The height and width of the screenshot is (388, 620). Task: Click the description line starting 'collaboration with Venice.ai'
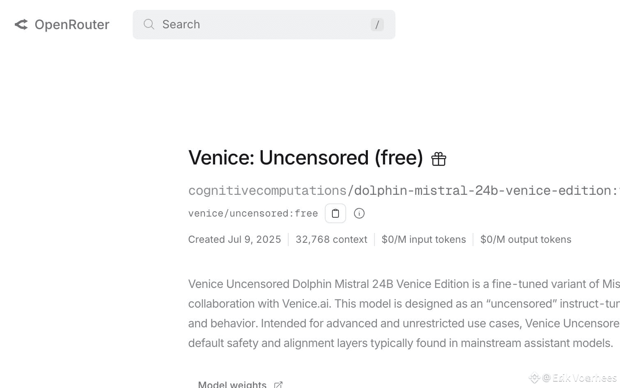coord(404,304)
